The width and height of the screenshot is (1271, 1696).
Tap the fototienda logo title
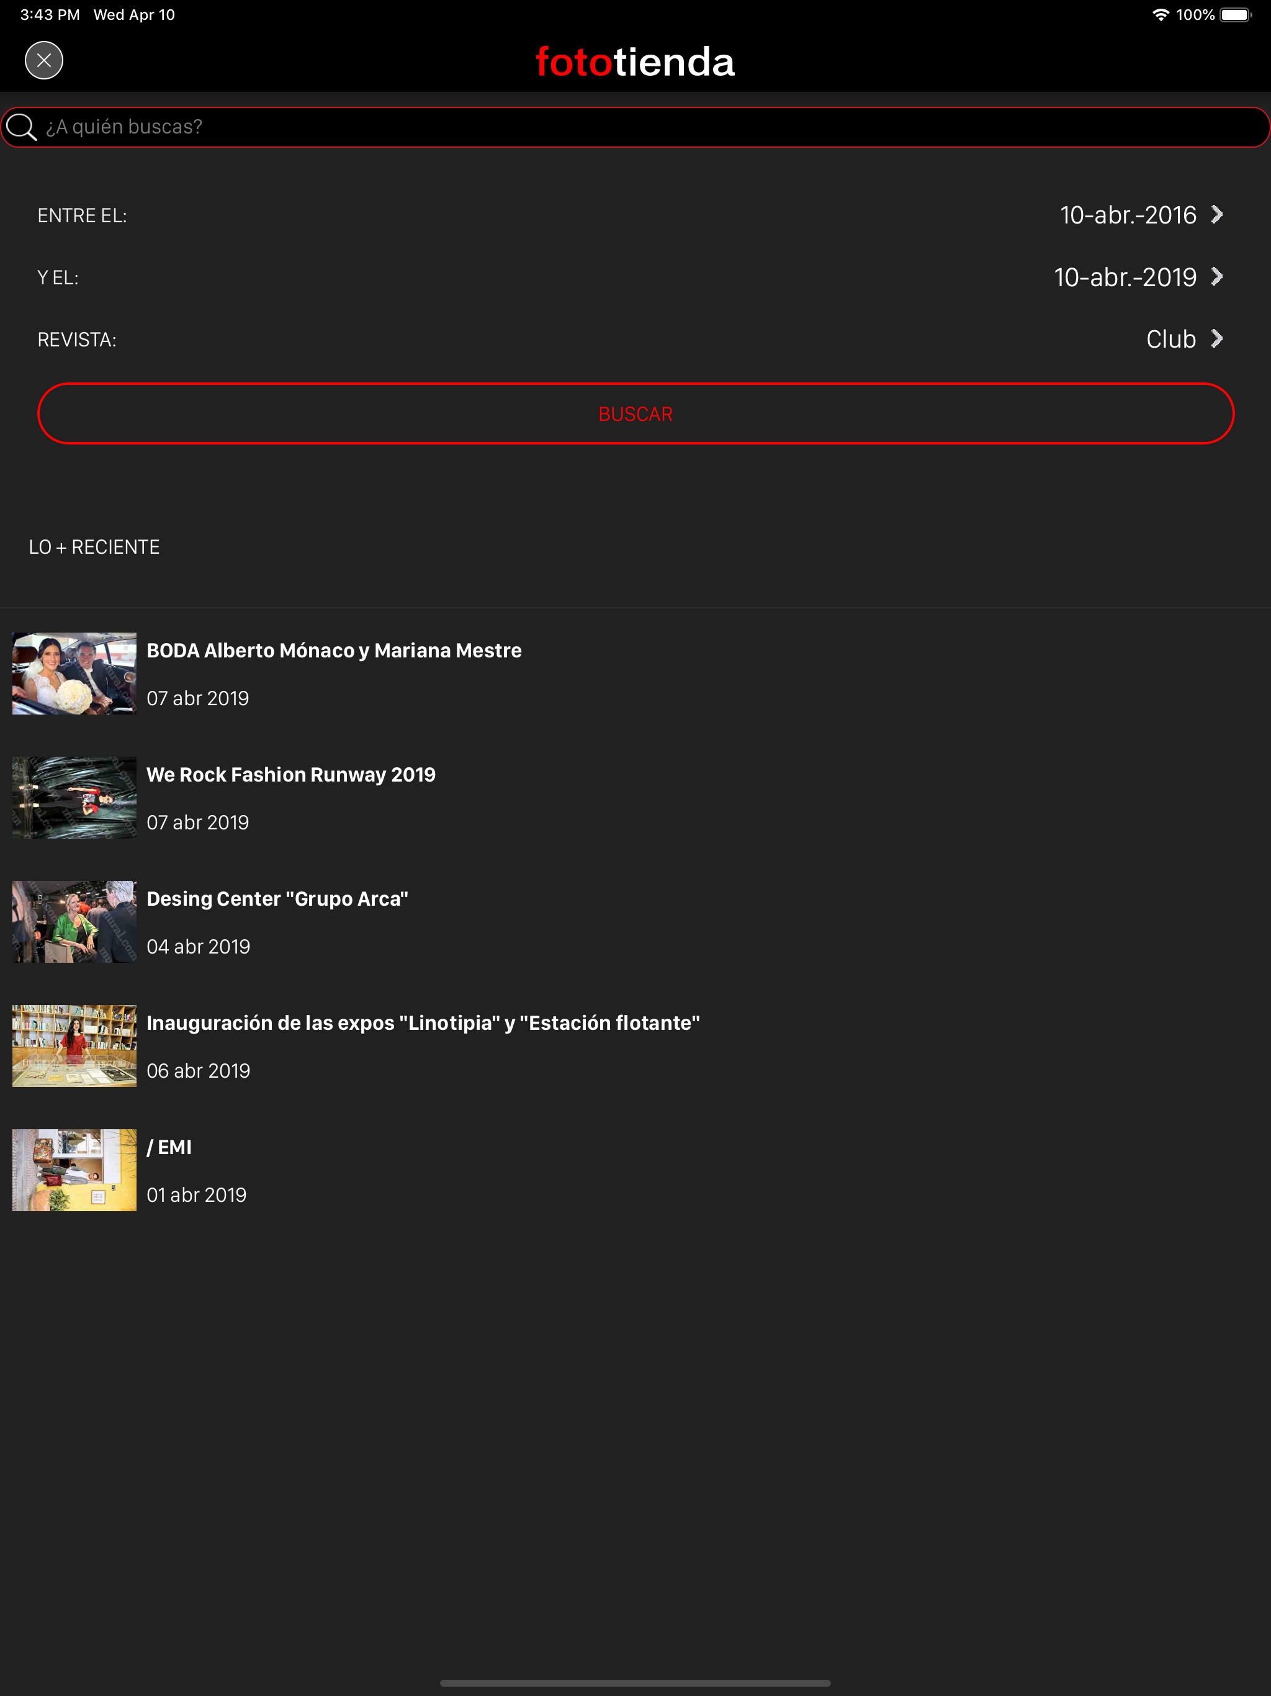coord(635,62)
